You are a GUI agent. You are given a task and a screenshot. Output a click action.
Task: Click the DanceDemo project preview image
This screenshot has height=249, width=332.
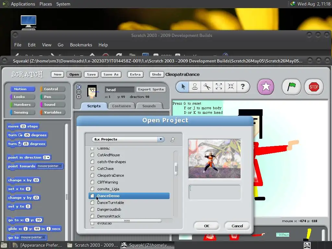[215, 159]
